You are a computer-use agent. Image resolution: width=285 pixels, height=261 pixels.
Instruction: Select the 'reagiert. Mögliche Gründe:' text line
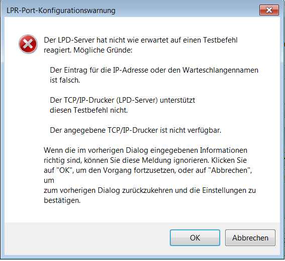pos(88,50)
